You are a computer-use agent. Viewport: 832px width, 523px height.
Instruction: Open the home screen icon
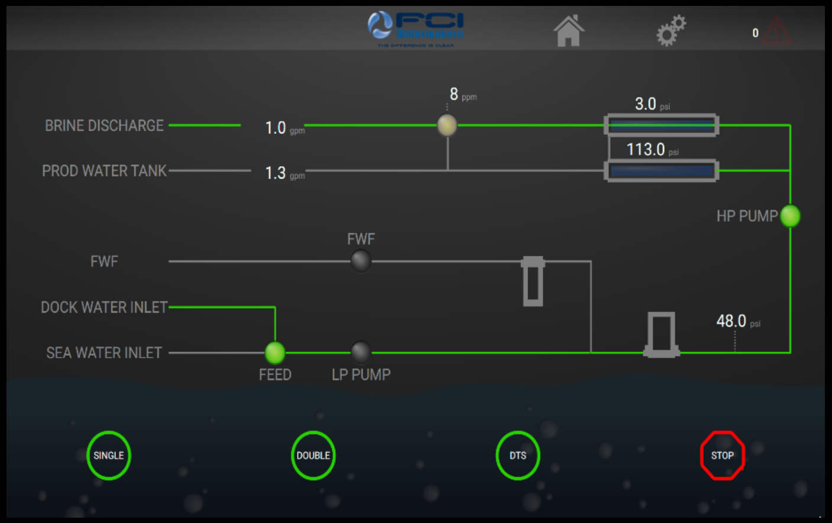coord(568,31)
